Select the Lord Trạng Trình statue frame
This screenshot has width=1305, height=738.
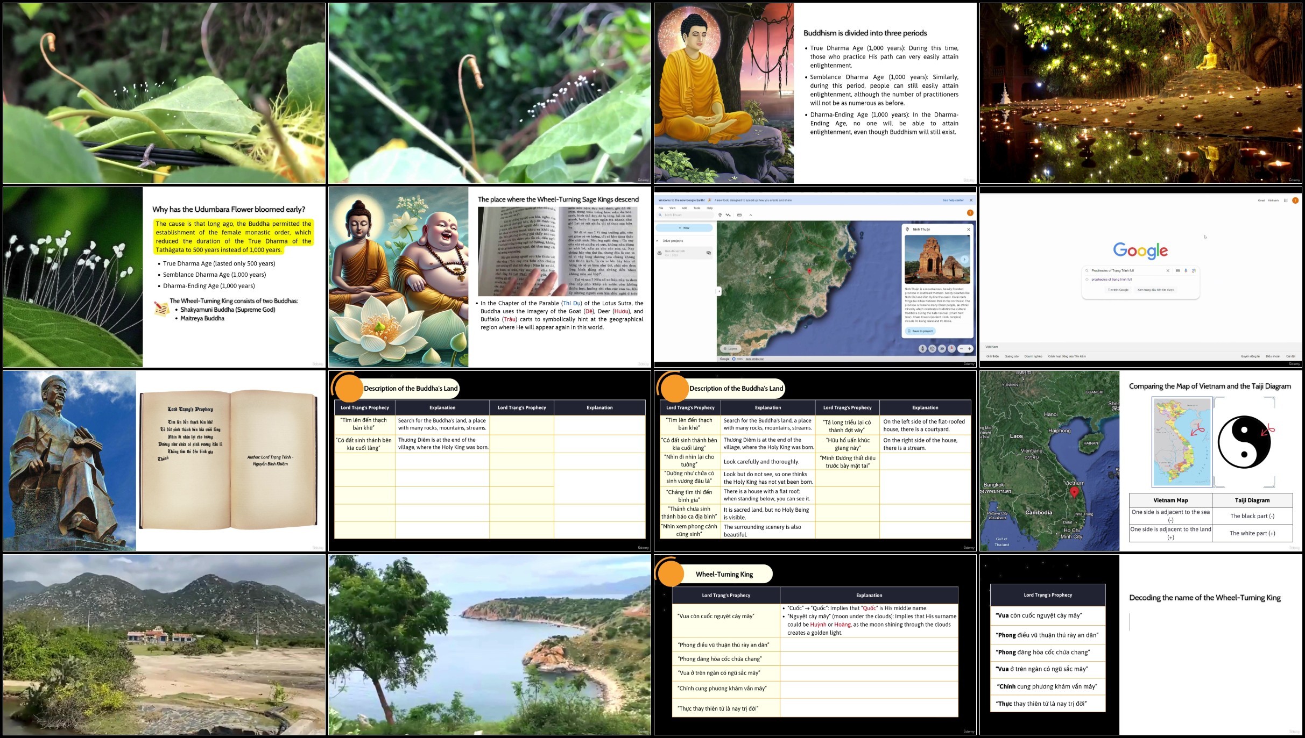(x=164, y=461)
